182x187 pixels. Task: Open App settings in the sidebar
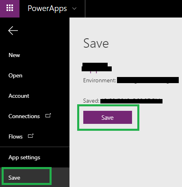[24, 158]
